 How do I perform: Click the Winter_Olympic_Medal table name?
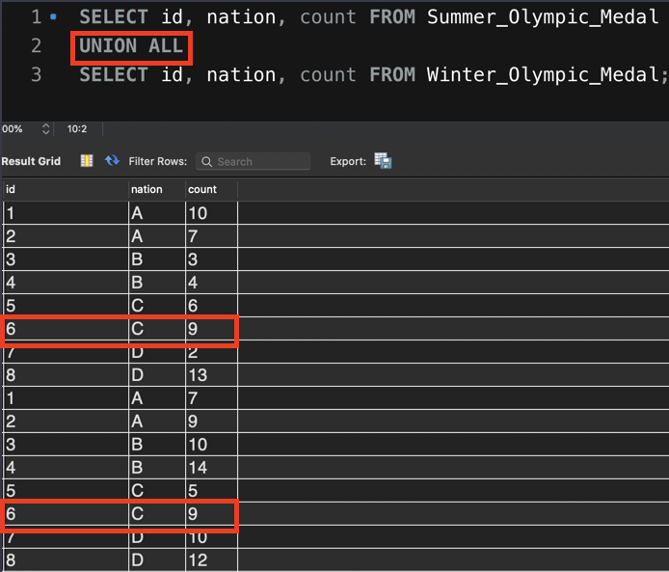(x=543, y=75)
